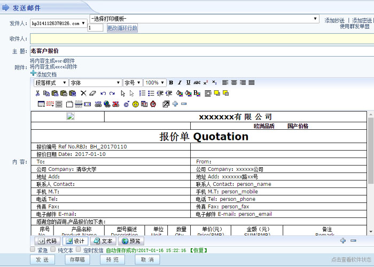Image resolution: width=374 pixels, height=267 pixels.
Task: Click the 添加抄送 add CC link
Action: [335, 20]
